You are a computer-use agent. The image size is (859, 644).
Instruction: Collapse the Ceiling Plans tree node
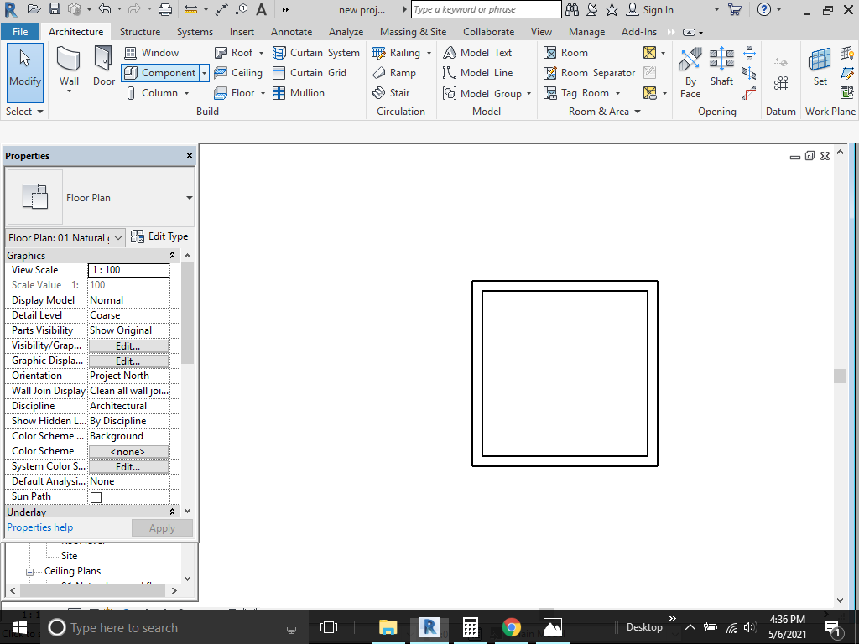(x=29, y=572)
